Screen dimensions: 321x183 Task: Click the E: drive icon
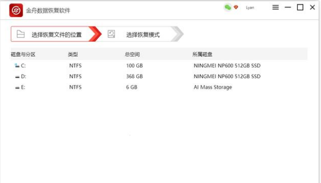tap(17, 88)
